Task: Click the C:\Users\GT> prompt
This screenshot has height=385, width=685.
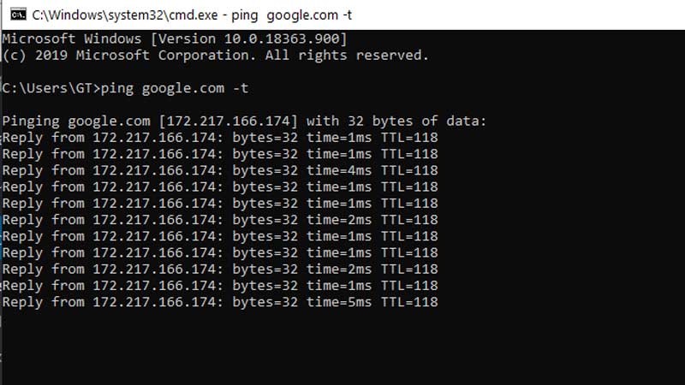Action: [x=51, y=88]
